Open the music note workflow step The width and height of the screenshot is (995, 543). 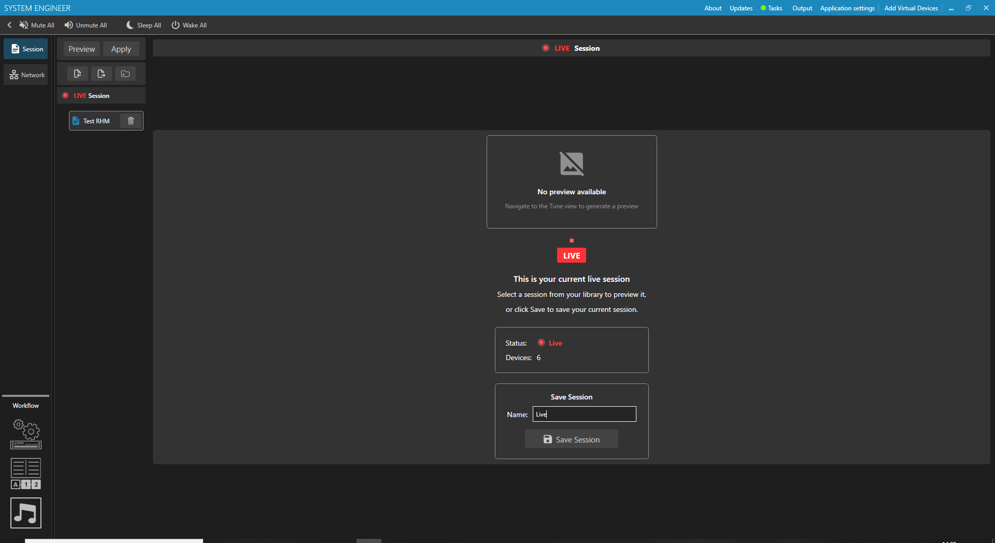(26, 513)
